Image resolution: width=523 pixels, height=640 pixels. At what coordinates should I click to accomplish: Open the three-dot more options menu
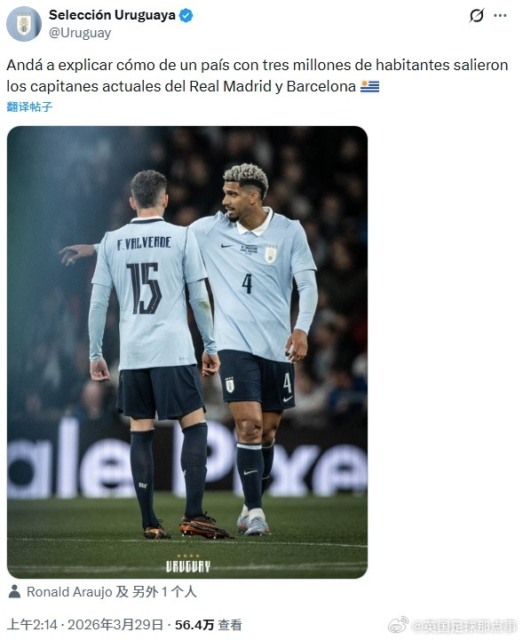[x=500, y=15]
